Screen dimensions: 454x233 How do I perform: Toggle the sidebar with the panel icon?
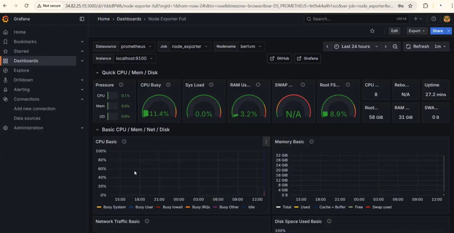click(x=82, y=19)
